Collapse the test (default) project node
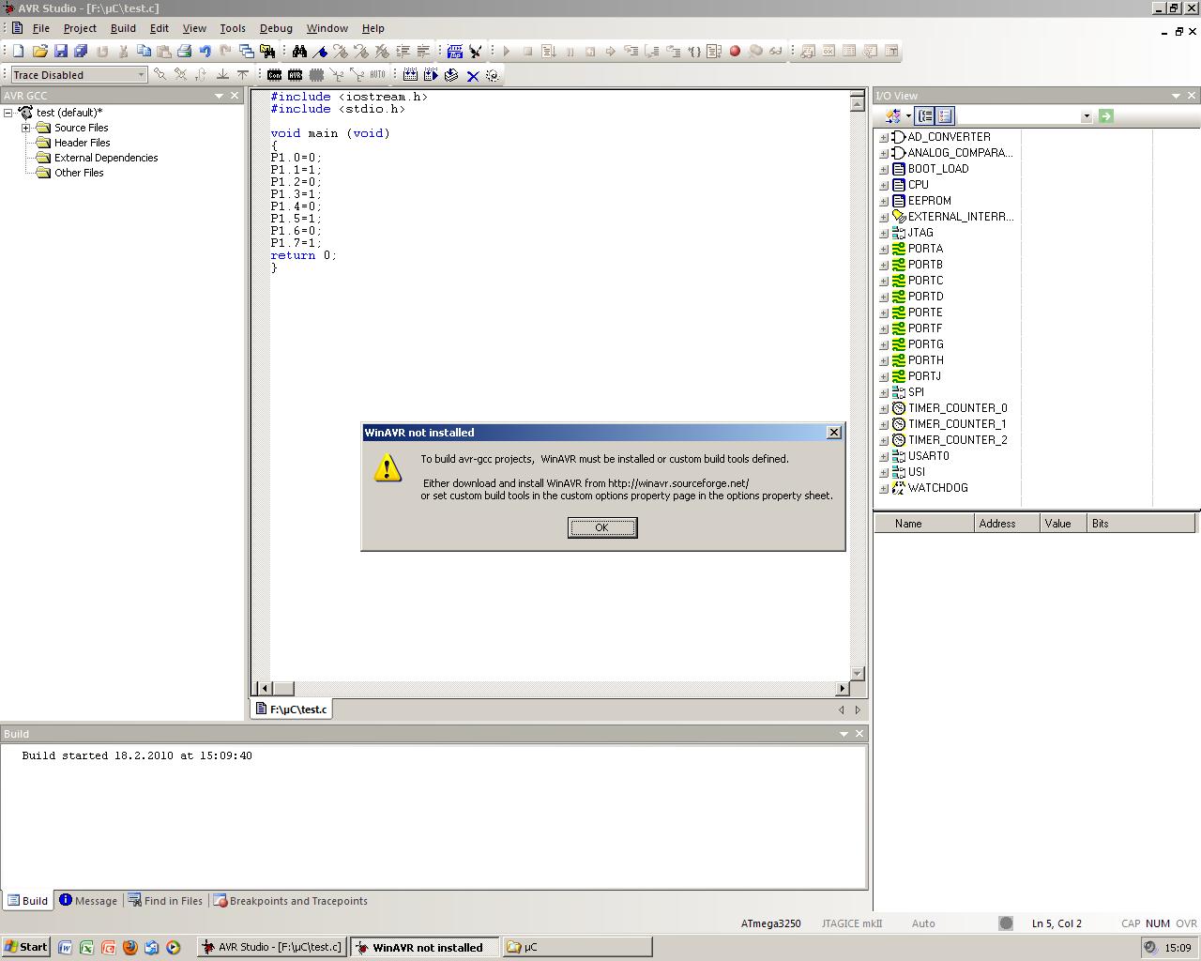Viewport: 1201px width, 961px height. [x=8, y=113]
